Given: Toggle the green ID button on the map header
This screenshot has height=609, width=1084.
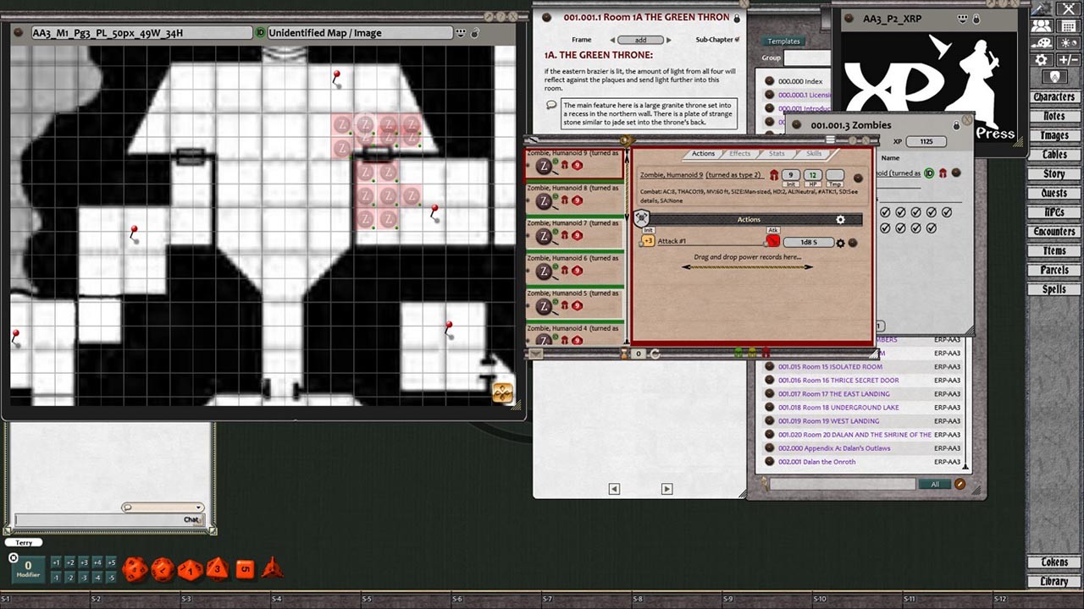Looking at the screenshot, I should 259,32.
